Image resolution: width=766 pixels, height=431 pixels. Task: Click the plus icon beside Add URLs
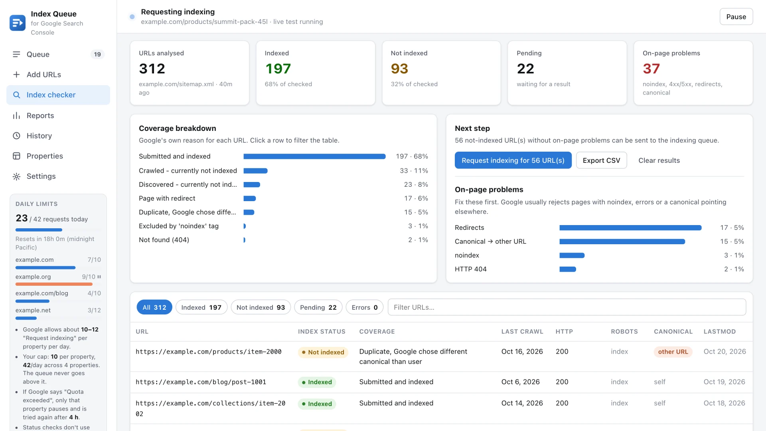pyautogui.click(x=16, y=75)
